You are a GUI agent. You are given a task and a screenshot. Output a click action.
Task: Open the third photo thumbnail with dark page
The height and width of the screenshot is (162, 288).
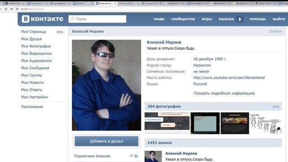point(235,123)
